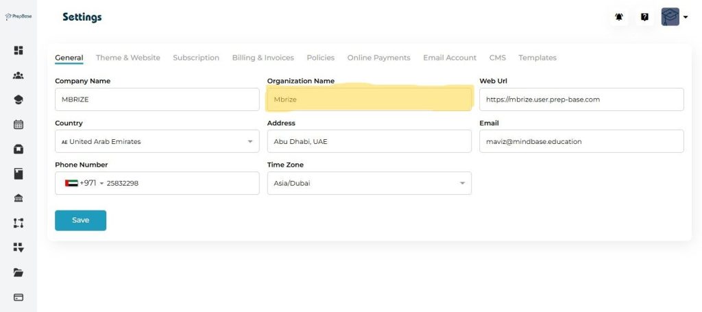This screenshot has height=312, width=702.
Task: Open the dashboard grid icon in sidebar
Action: (19, 50)
